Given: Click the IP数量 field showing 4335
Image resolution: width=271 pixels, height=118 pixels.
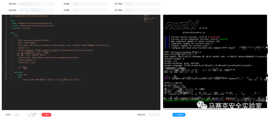Looking at the screenshot, I should point(89,4).
